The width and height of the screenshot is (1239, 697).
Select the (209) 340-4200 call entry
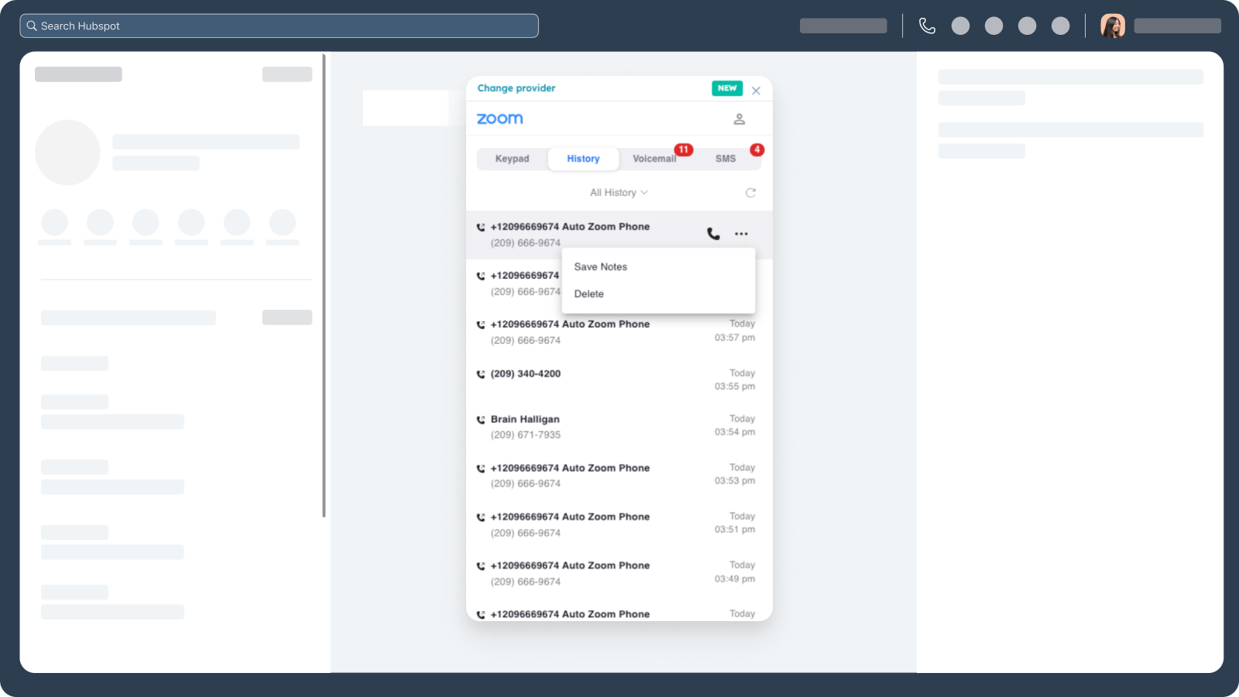pyautogui.click(x=619, y=379)
